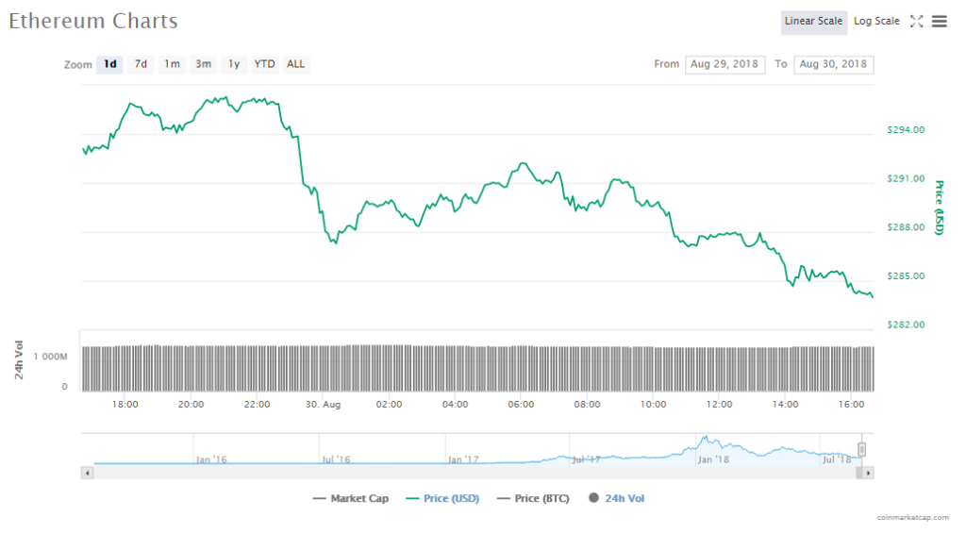Click the navigator scrollbar right arrow
This screenshot has width=966, height=533.
tap(868, 472)
